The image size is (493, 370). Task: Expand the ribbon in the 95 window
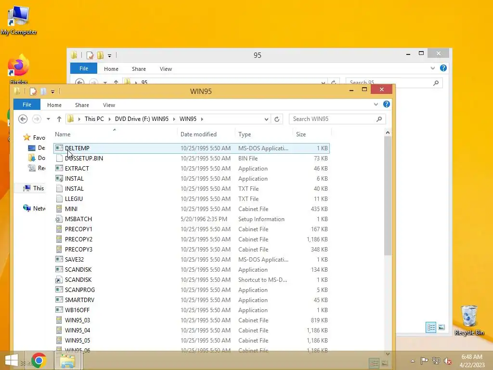pos(433,68)
